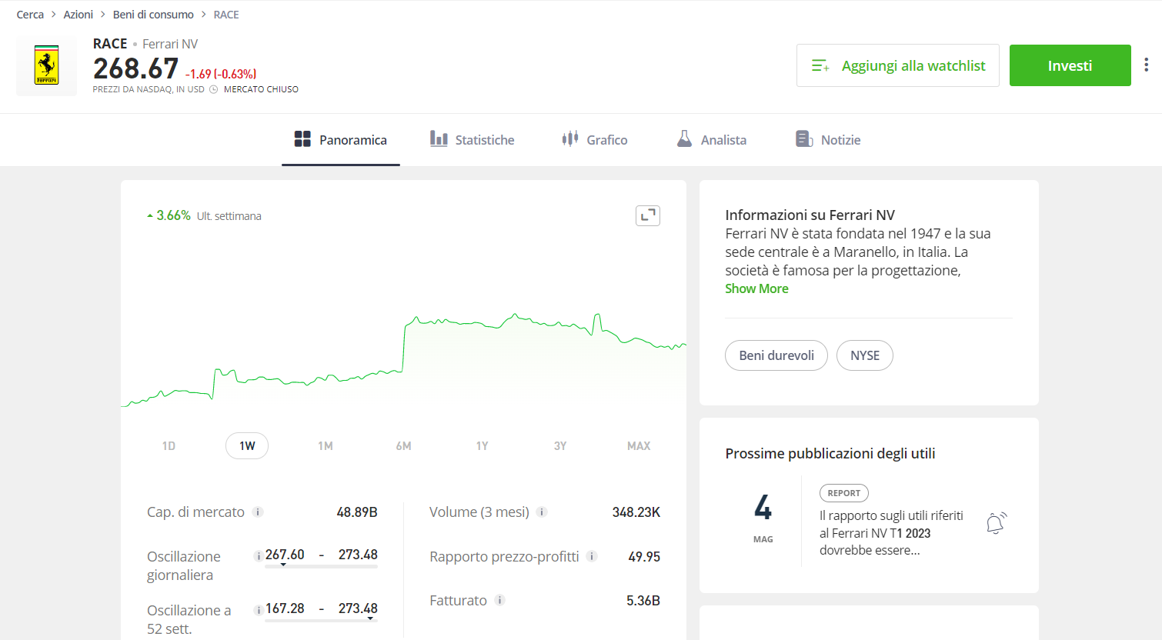The image size is (1162, 640).
Task: Click Prossime pubblicazioni degli utili heading
Action: (x=830, y=453)
